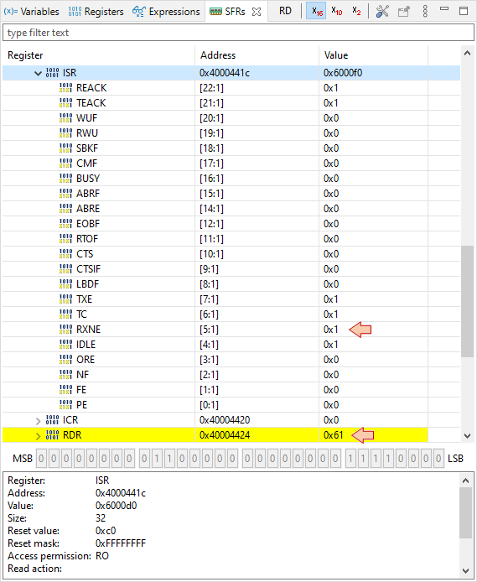Open the Expressions tab
This screenshot has width=477, height=582.
pyautogui.click(x=166, y=12)
